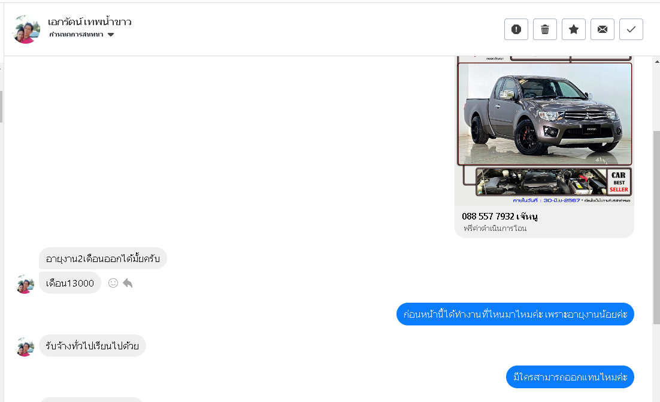Click the sender avatar beside รับจ้างทั่วไปเรียนไปด้วย
Viewport: 660px width, 402px height.
coord(25,347)
